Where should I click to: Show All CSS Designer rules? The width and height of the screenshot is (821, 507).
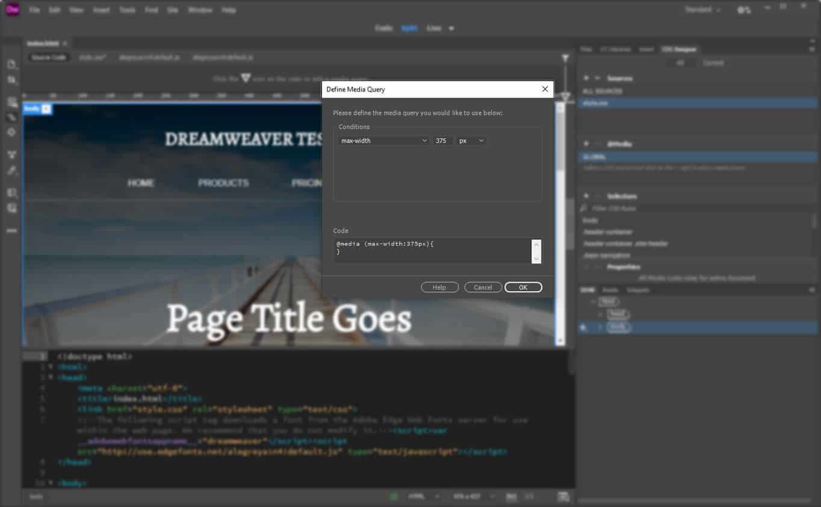680,63
